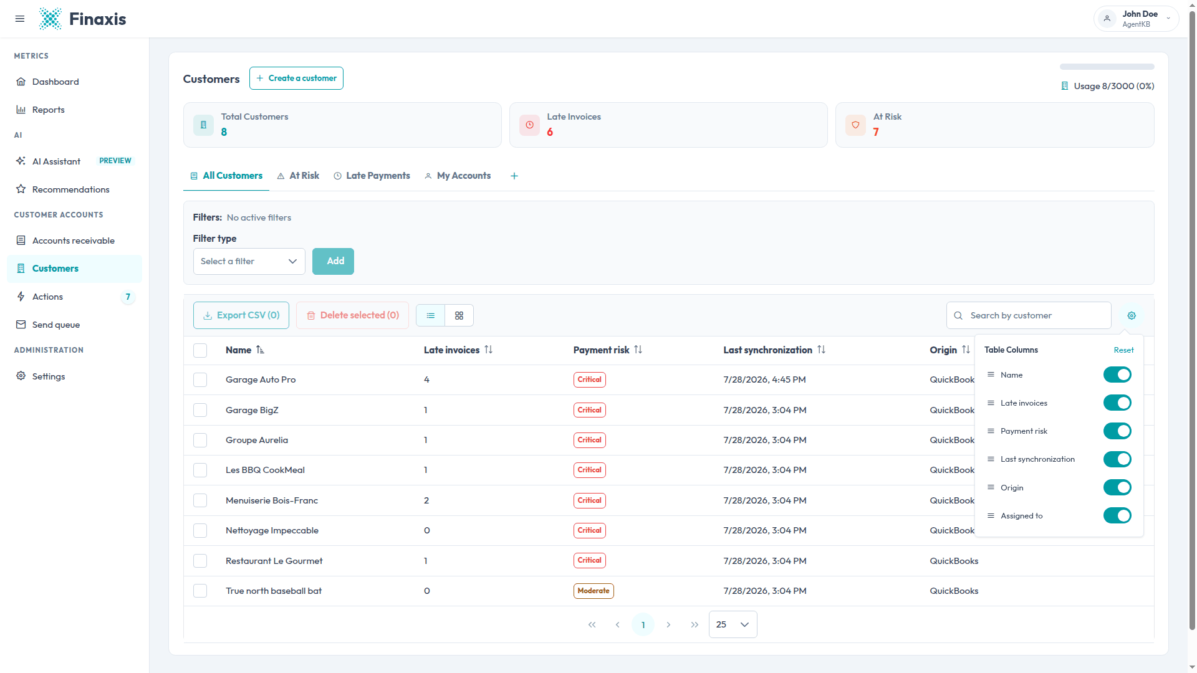Sort table by Name column
Viewport: 1197px width, 673px height.
click(260, 350)
